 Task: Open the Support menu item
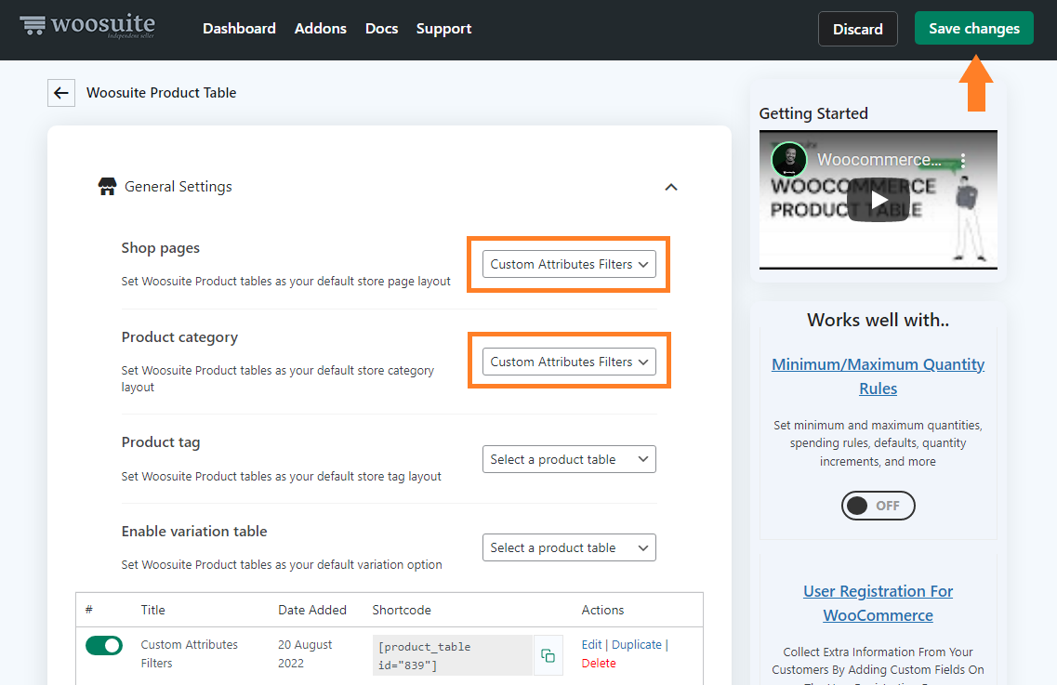[x=443, y=29]
